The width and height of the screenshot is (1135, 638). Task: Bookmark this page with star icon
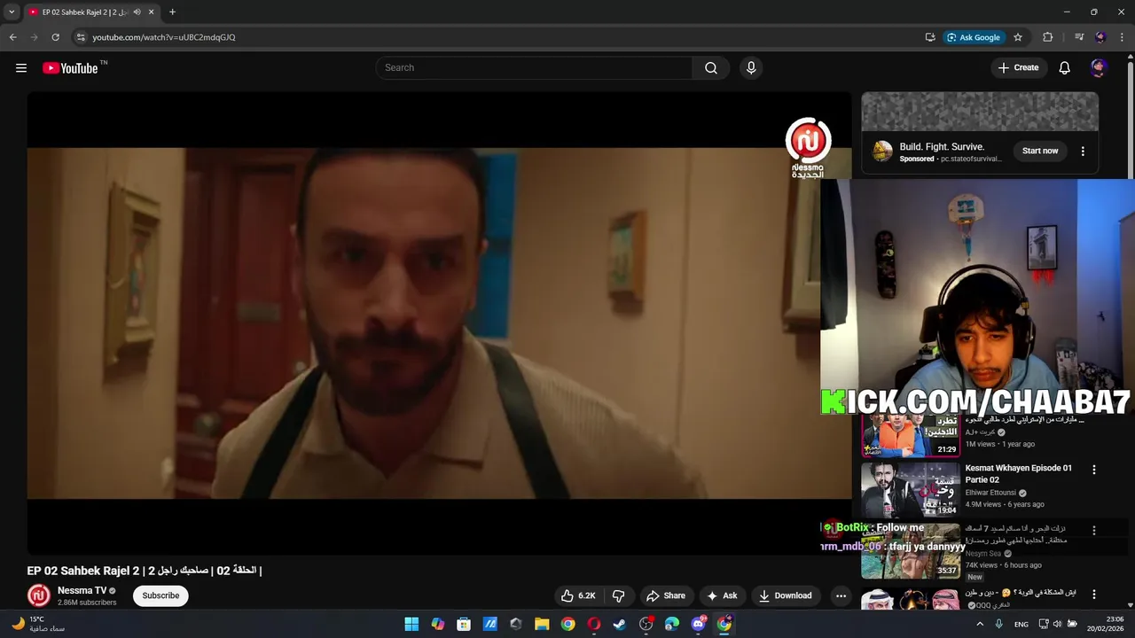(1018, 37)
